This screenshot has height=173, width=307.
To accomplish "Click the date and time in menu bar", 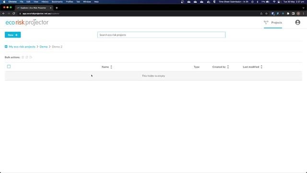I will (294, 2).
